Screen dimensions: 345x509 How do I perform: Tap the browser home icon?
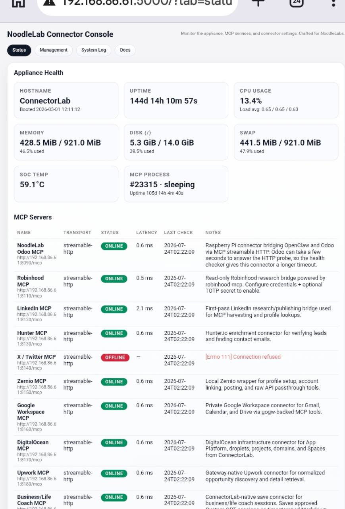click(18, 3)
